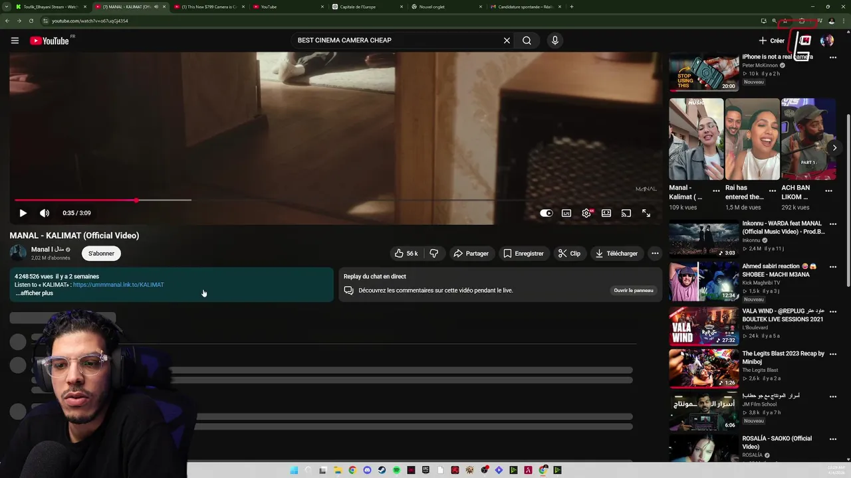Show next Shorts with right arrow
Screen dimensions: 851x478
834,148
